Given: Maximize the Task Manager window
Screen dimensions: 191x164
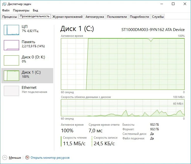Looking at the screenshot, I should pyautogui.click(x=173, y=4).
